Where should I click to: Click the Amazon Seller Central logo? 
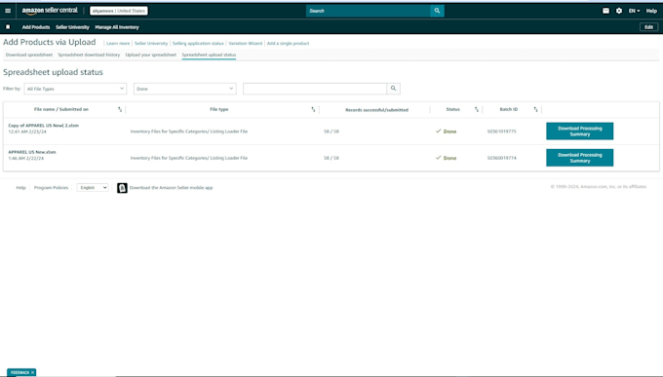click(50, 11)
